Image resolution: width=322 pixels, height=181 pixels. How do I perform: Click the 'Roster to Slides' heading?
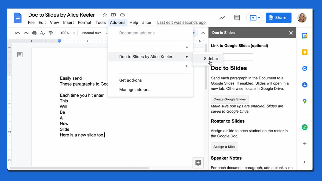[228, 121]
